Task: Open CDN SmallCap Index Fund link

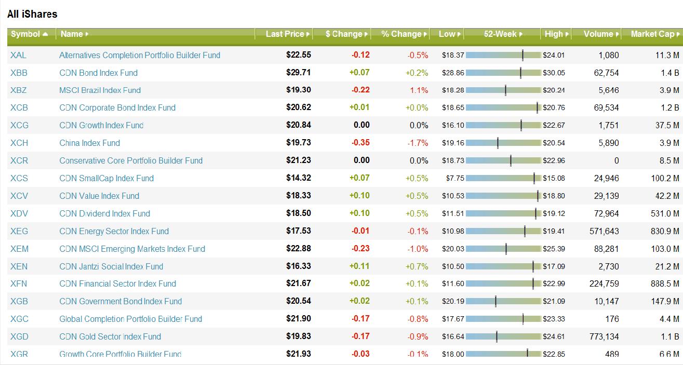Action: 106,178
